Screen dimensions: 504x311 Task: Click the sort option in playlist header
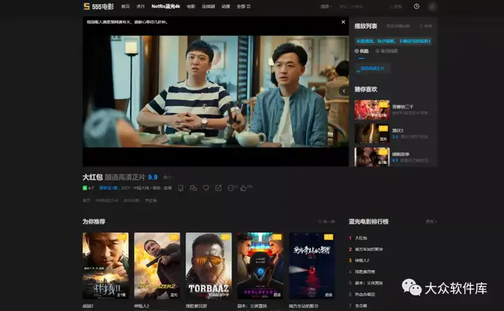(x=426, y=26)
